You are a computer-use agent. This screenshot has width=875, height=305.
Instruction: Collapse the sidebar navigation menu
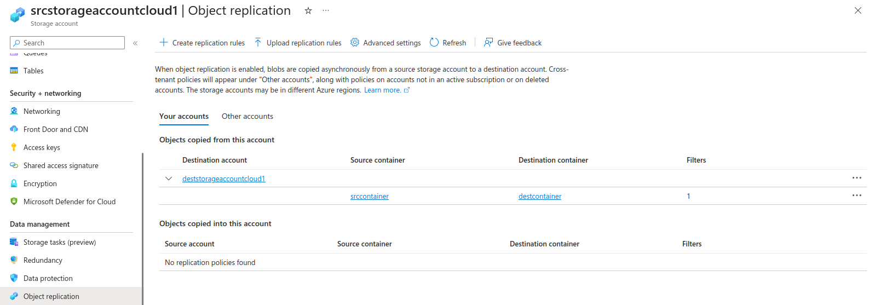[135, 43]
